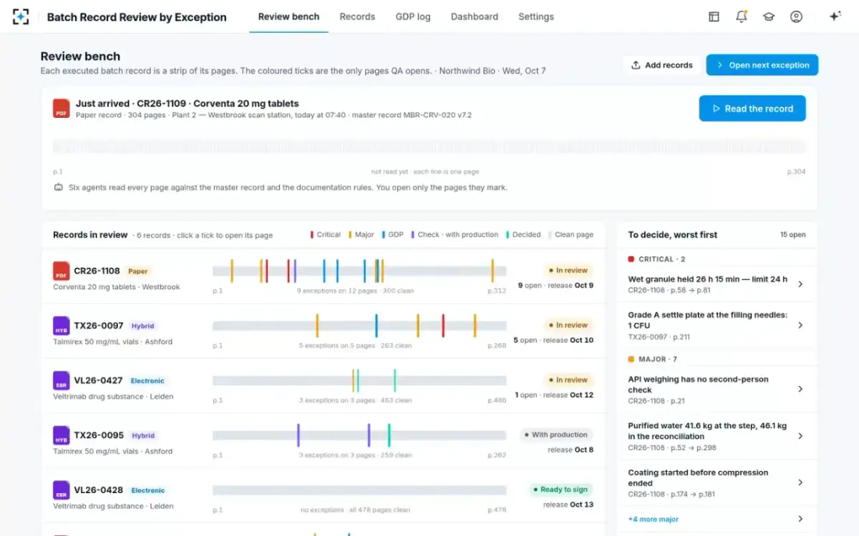This screenshot has height=536, width=859.
Task: Open the first orange tick on TX26-0097 strip
Action: pyautogui.click(x=317, y=326)
